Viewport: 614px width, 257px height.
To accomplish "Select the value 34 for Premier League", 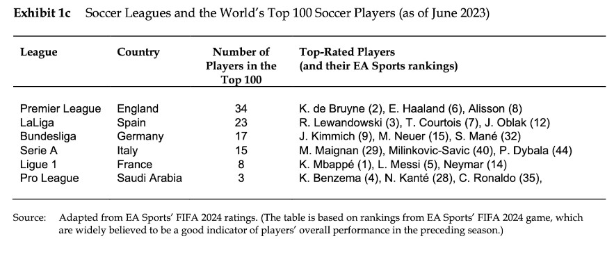I will click(x=241, y=109).
